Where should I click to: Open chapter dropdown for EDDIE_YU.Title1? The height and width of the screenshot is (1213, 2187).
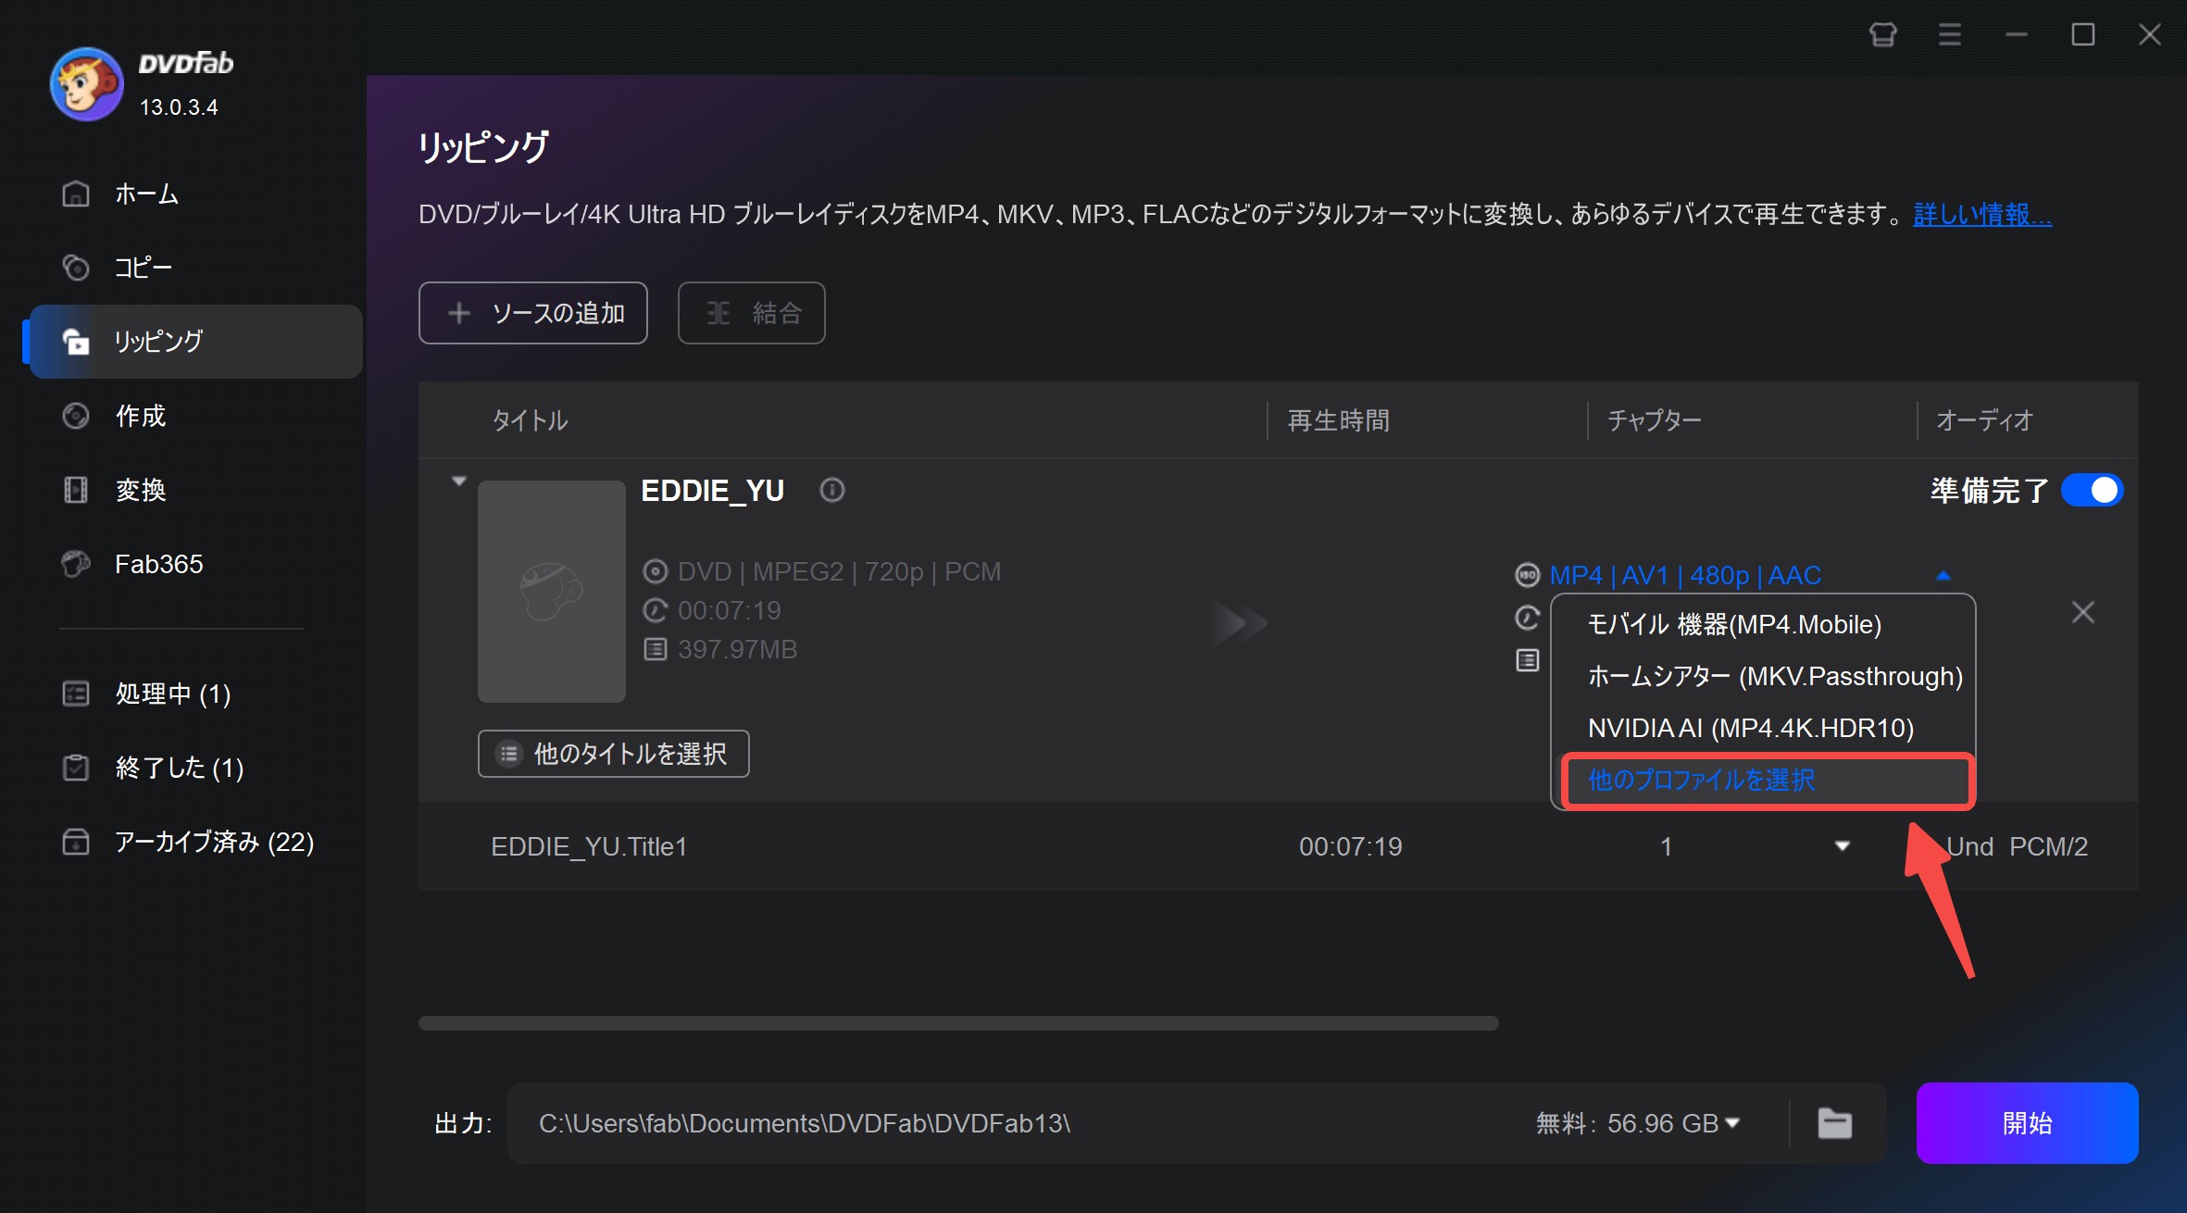1842,846
